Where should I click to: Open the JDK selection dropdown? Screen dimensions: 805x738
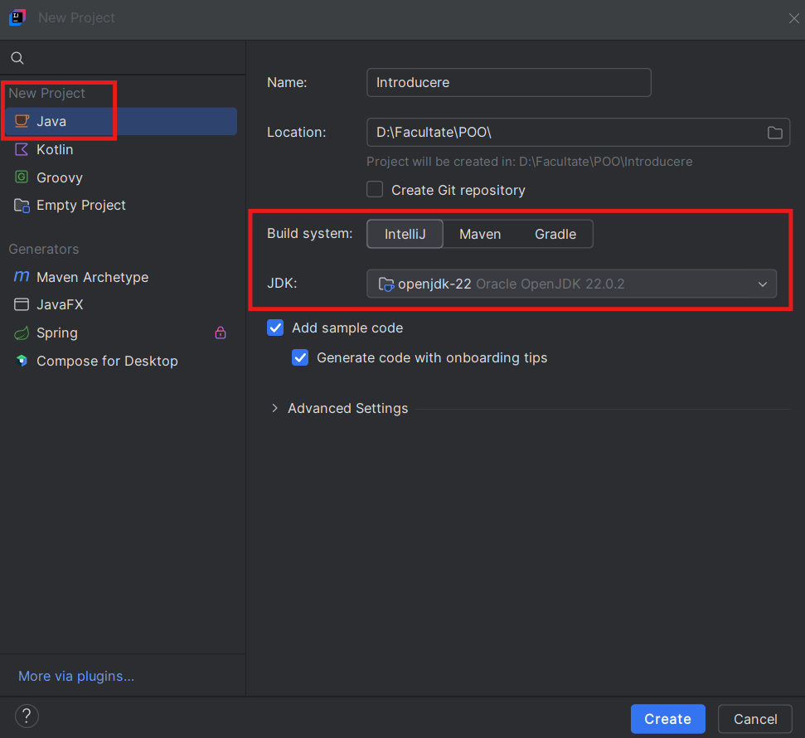[761, 284]
